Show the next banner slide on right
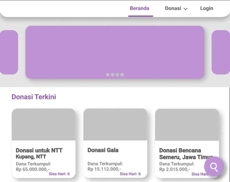 [221, 52]
